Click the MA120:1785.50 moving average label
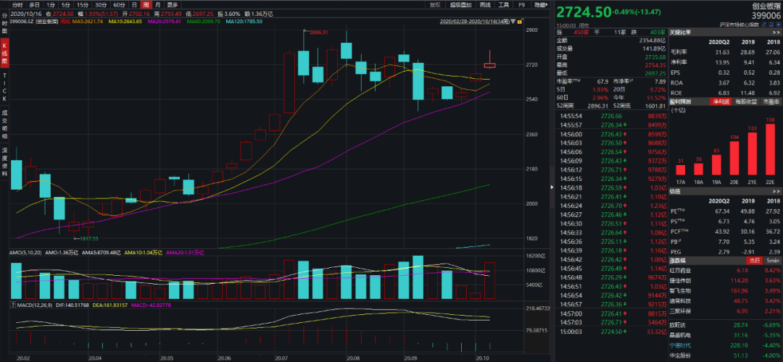Screen dimensions: 783x362 point(245,22)
